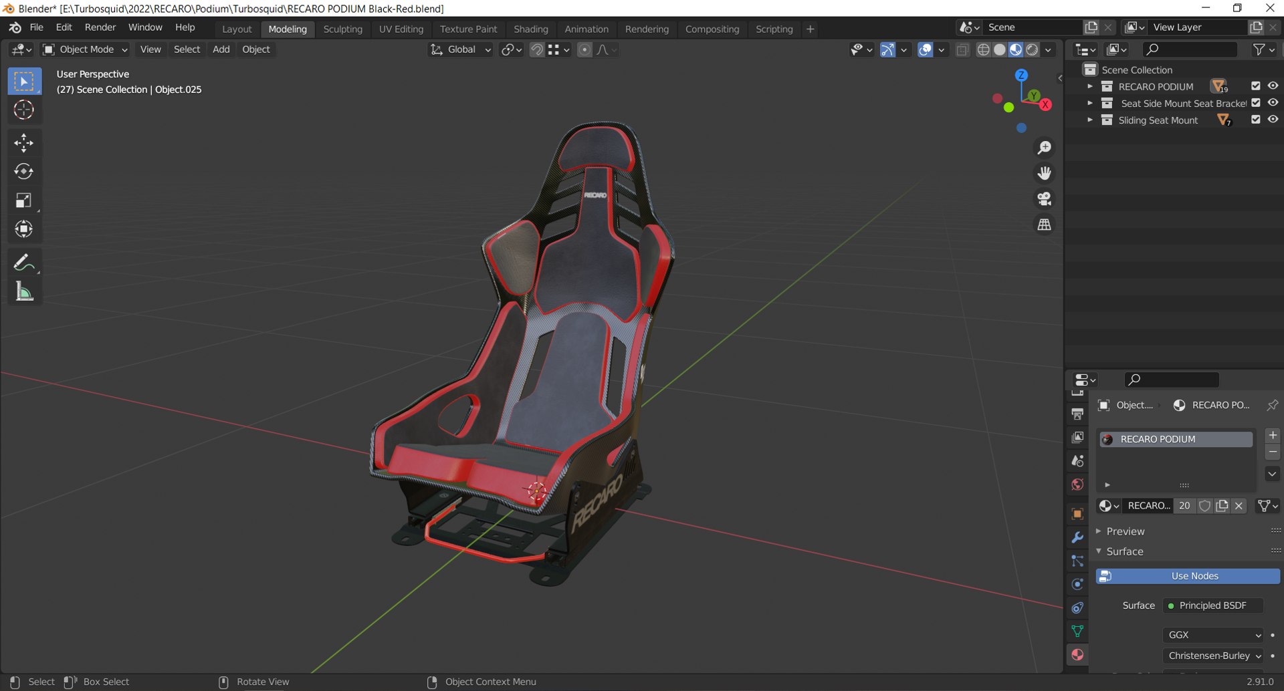This screenshot has height=691, width=1284.
Task: Expand the RECARO PODIUM collection
Action: point(1089,86)
